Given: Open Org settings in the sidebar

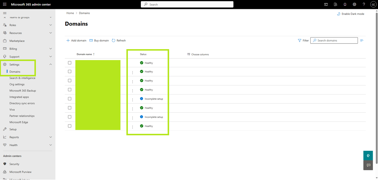Looking at the screenshot, I should 17,84.
